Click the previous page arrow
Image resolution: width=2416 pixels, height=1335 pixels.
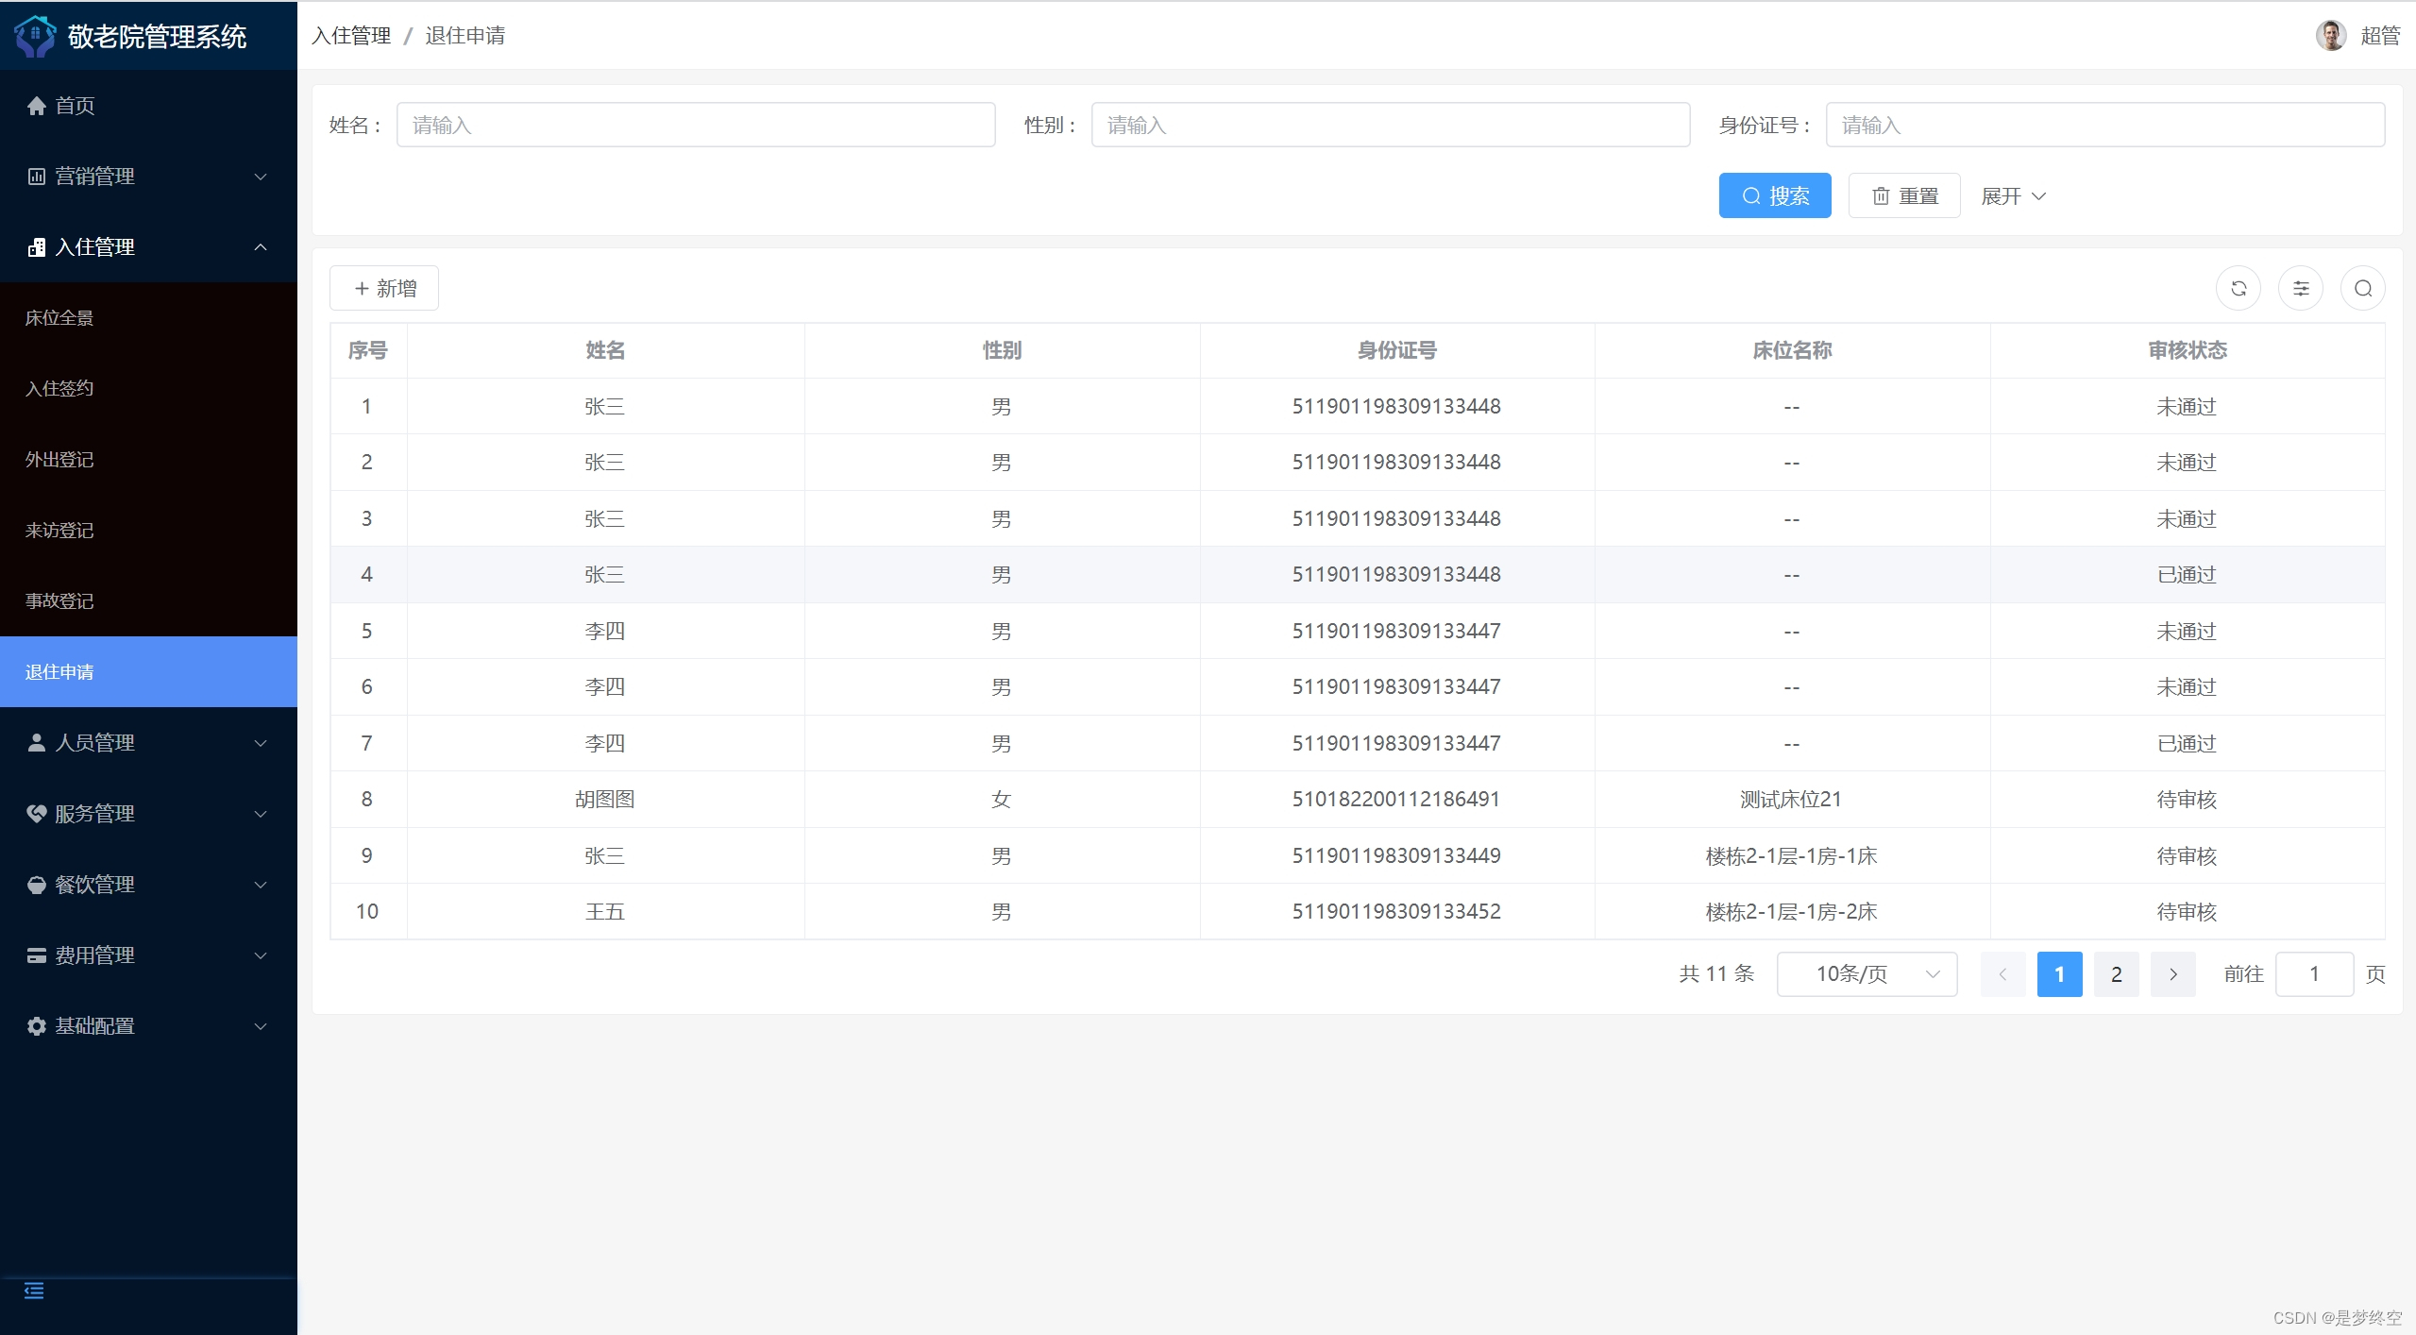pyautogui.click(x=2002, y=974)
